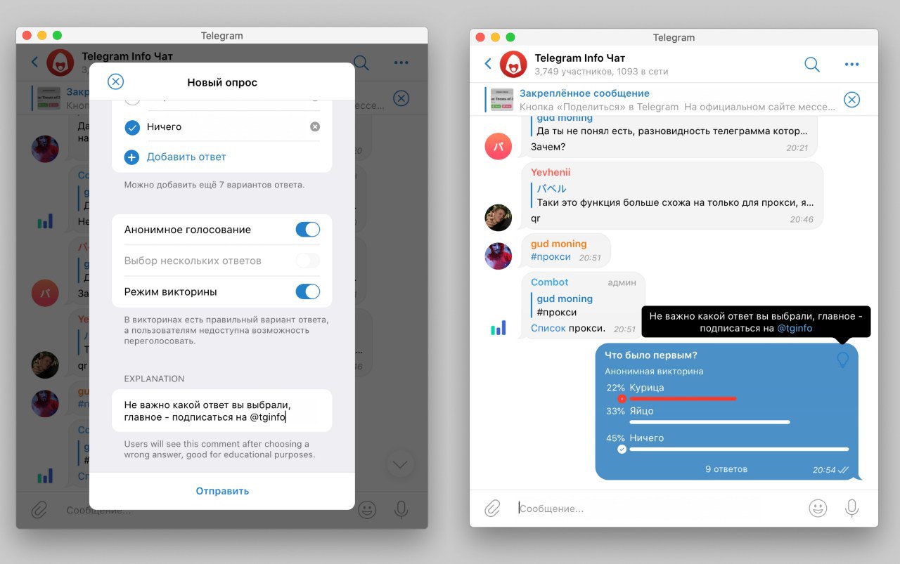Remove the Ничего answer option
The width and height of the screenshot is (900, 564).
point(315,126)
